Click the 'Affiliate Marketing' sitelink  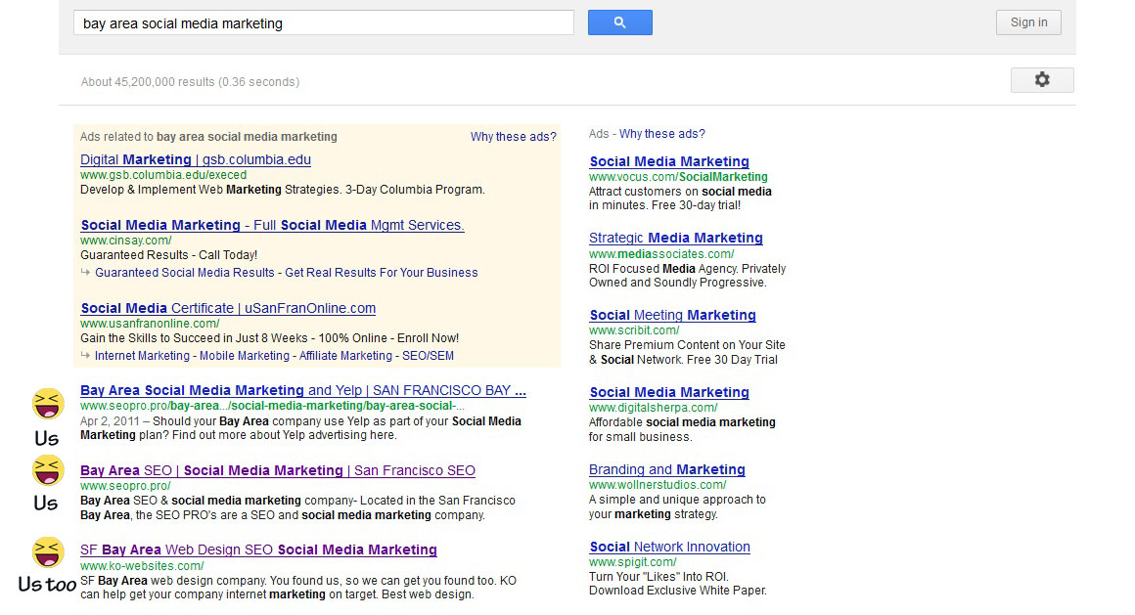click(x=345, y=356)
